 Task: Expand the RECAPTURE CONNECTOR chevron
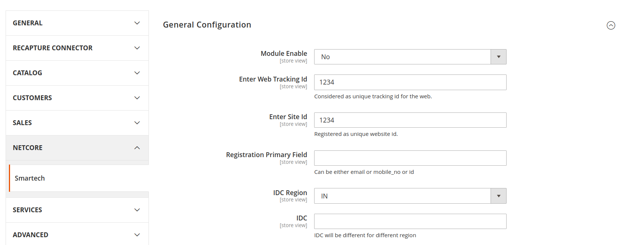(x=137, y=48)
